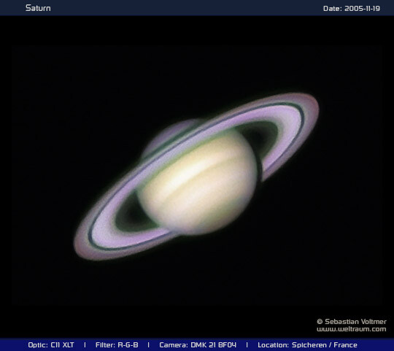Click the Location: Spicheren / France label
The height and width of the screenshot is (351, 394).
pos(307,345)
